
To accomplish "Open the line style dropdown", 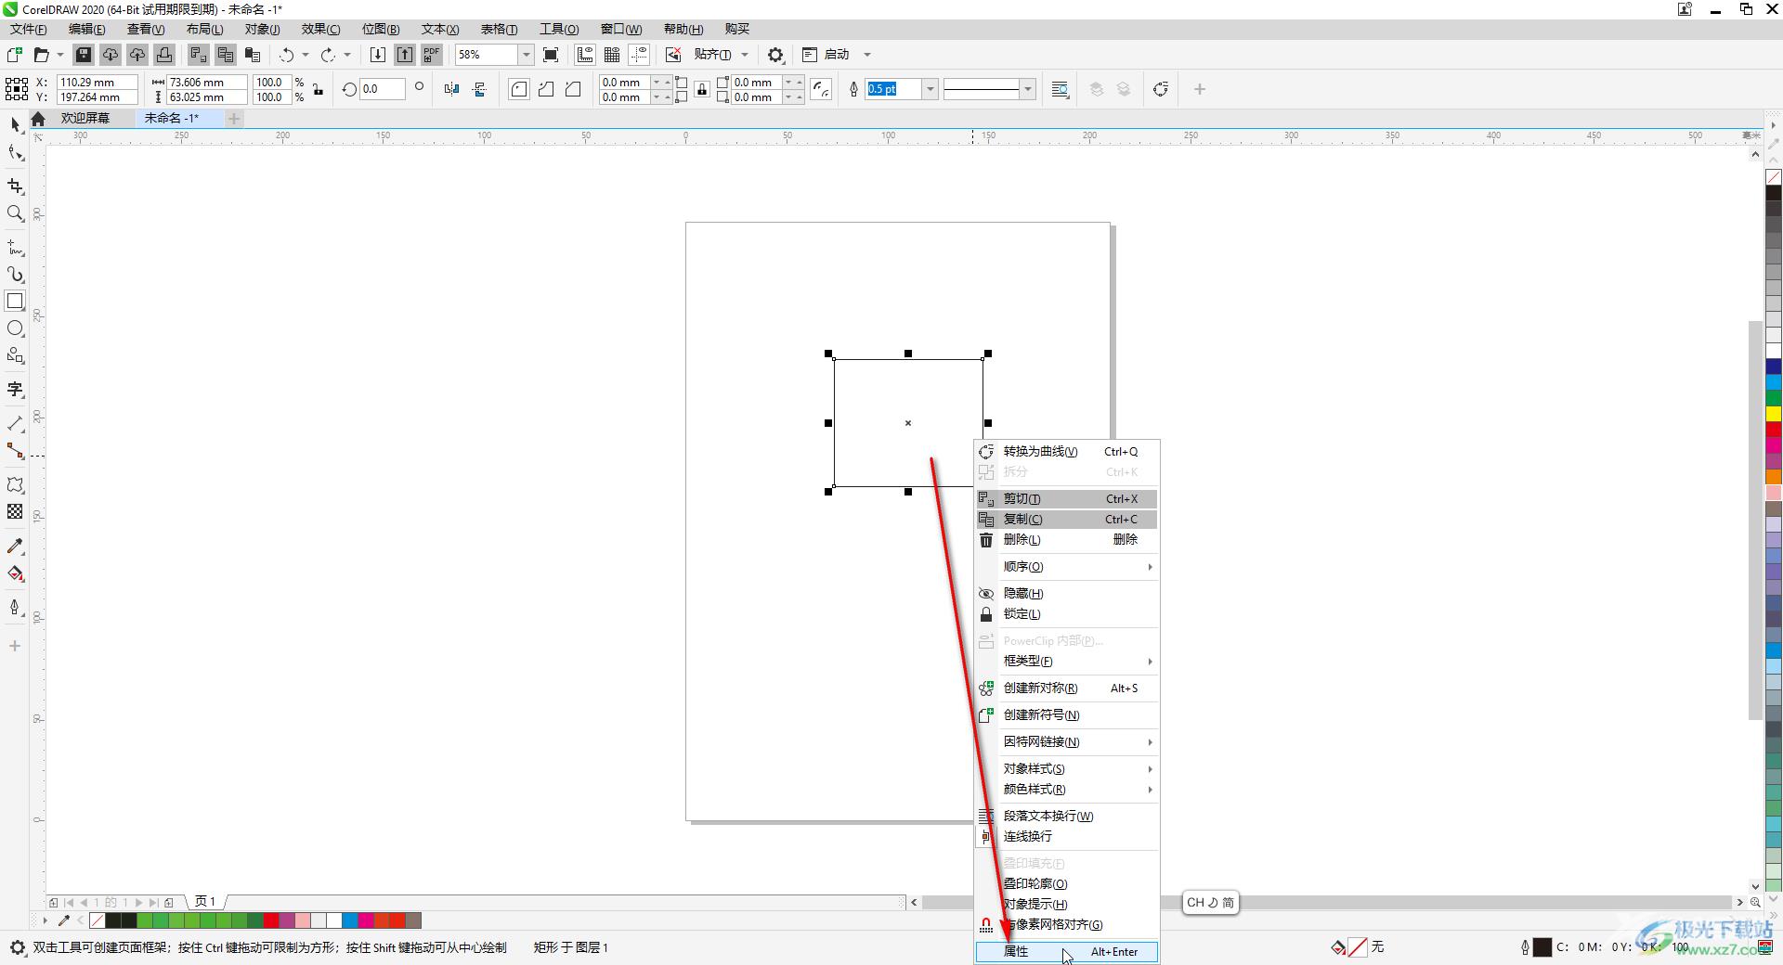I will coord(1027,89).
